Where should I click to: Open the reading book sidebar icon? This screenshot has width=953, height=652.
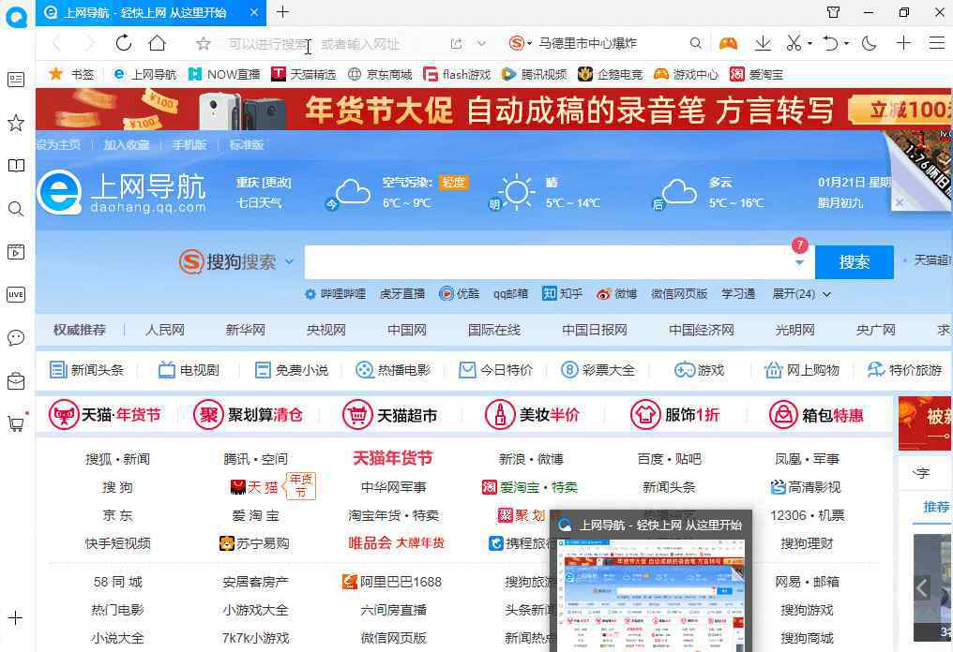[x=16, y=166]
